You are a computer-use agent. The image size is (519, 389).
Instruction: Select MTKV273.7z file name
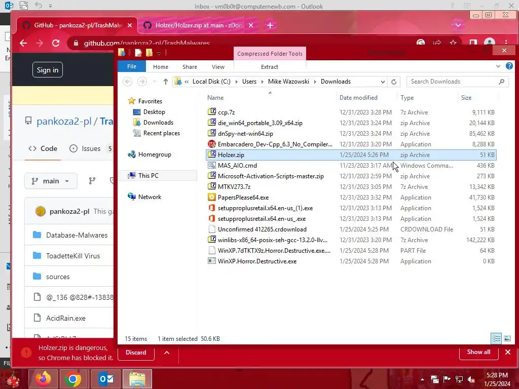tap(234, 186)
